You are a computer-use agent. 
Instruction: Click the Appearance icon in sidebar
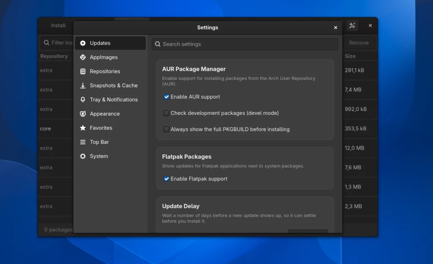click(x=83, y=114)
